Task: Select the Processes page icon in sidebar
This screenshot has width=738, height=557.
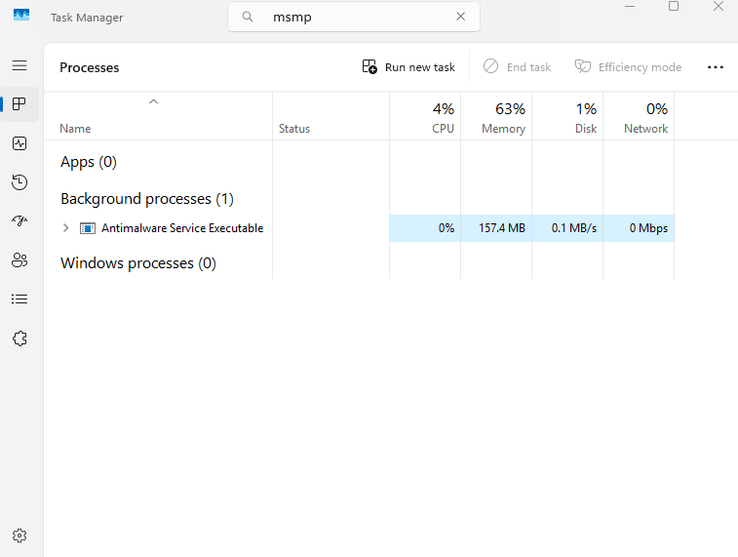Action: tap(19, 104)
